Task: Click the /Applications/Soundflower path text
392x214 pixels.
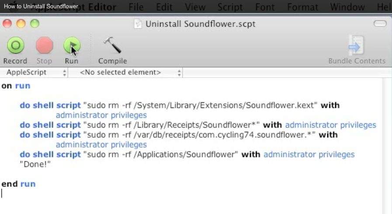Action: click(184, 155)
